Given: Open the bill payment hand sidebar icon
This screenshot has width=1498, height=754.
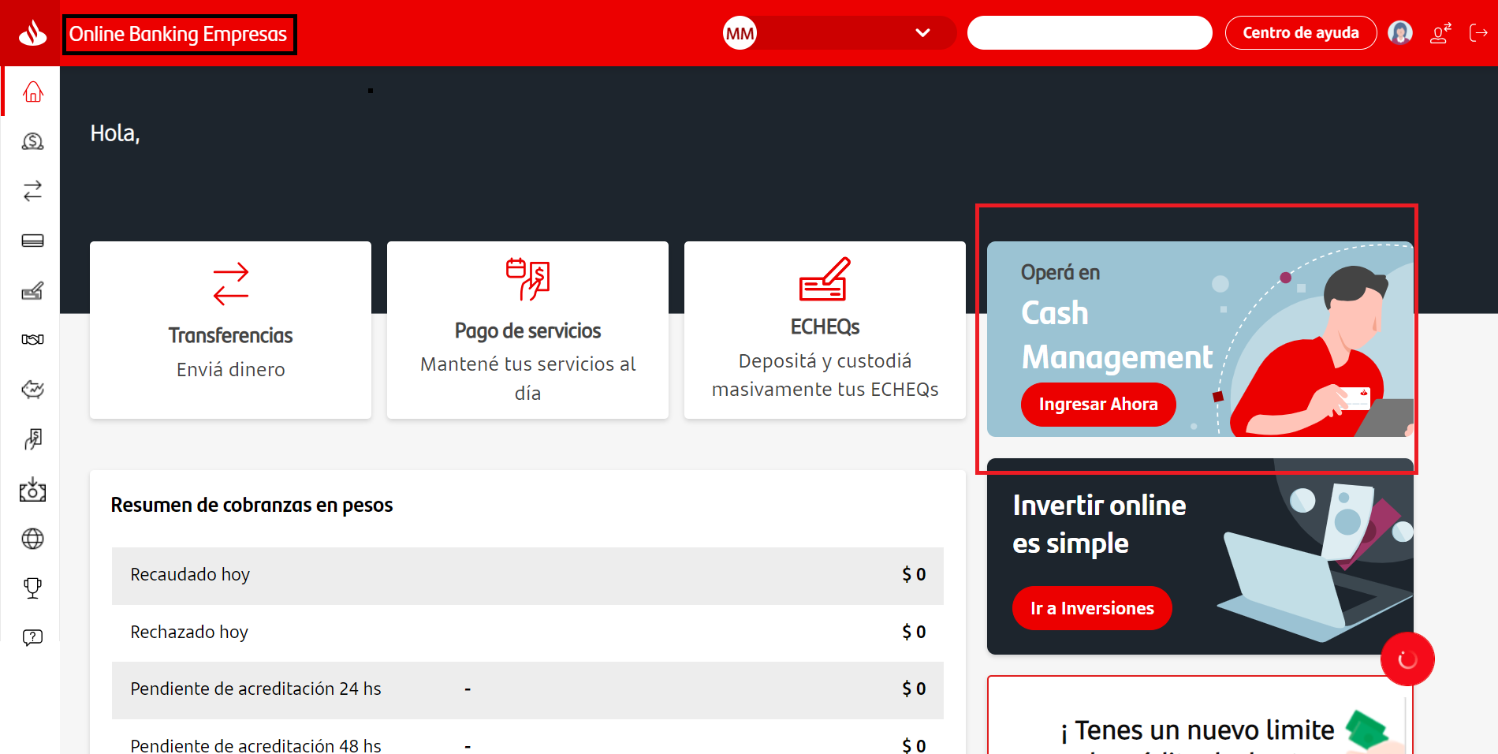Looking at the screenshot, I should click(32, 439).
